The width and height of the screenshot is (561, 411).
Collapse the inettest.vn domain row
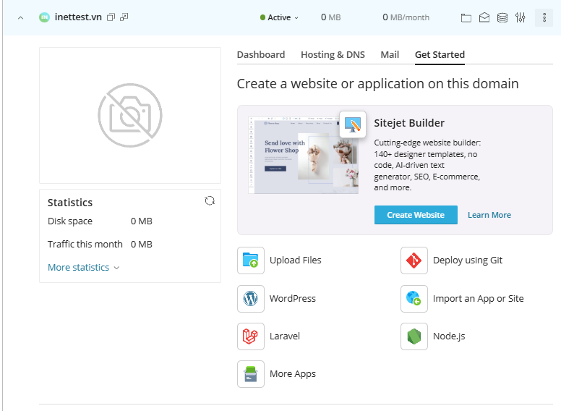pos(21,17)
